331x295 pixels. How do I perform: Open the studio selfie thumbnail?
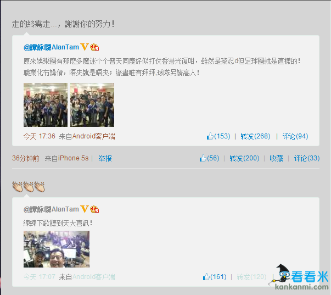pos(57,249)
